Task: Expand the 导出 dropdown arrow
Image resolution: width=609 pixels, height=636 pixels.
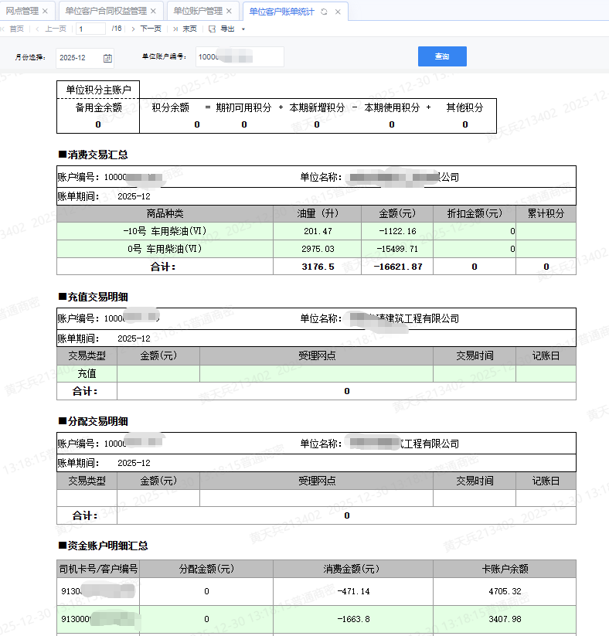Action: 243,29
